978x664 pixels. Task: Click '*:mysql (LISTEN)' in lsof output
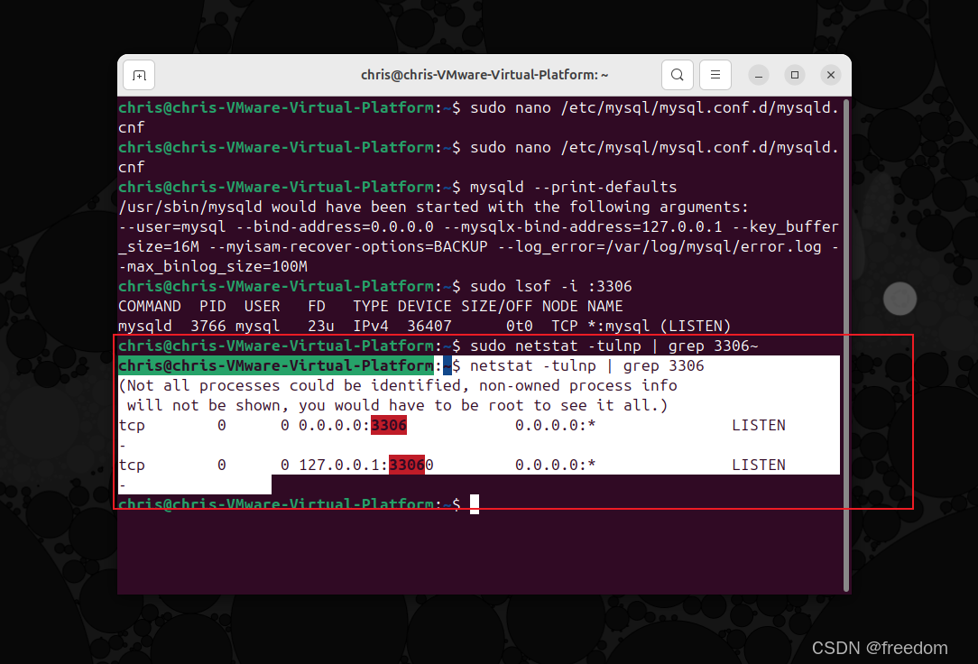[x=660, y=326]
